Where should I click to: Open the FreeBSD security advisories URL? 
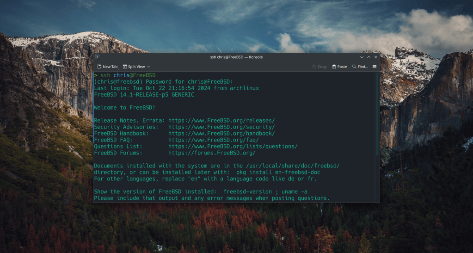coord(221,127)
